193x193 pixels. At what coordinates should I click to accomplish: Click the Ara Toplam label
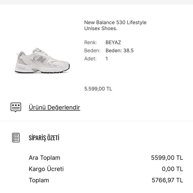point(44,158)
